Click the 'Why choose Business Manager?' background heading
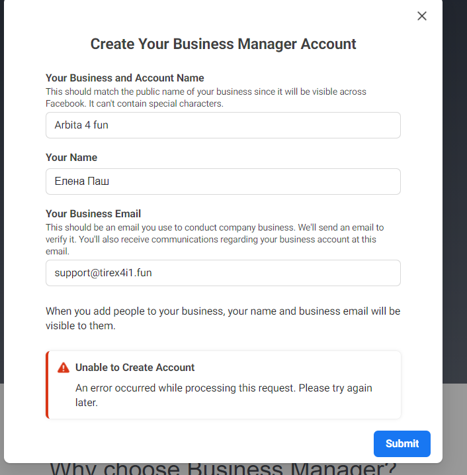This screenshot has height=475, width=467. point(223,469)
